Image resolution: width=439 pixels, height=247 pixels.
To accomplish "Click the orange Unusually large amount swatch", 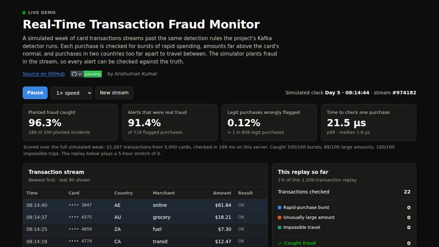I will click(x=279, y=217).
